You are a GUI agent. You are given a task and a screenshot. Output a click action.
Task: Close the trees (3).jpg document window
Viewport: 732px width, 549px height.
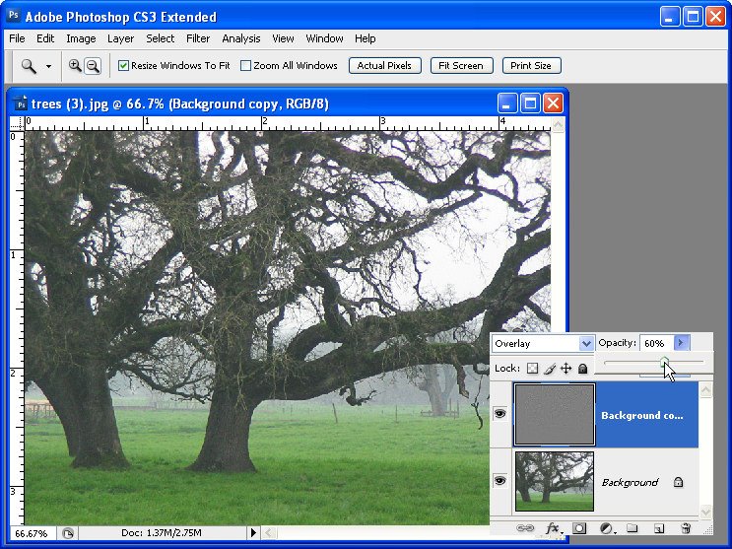point(554,103)
